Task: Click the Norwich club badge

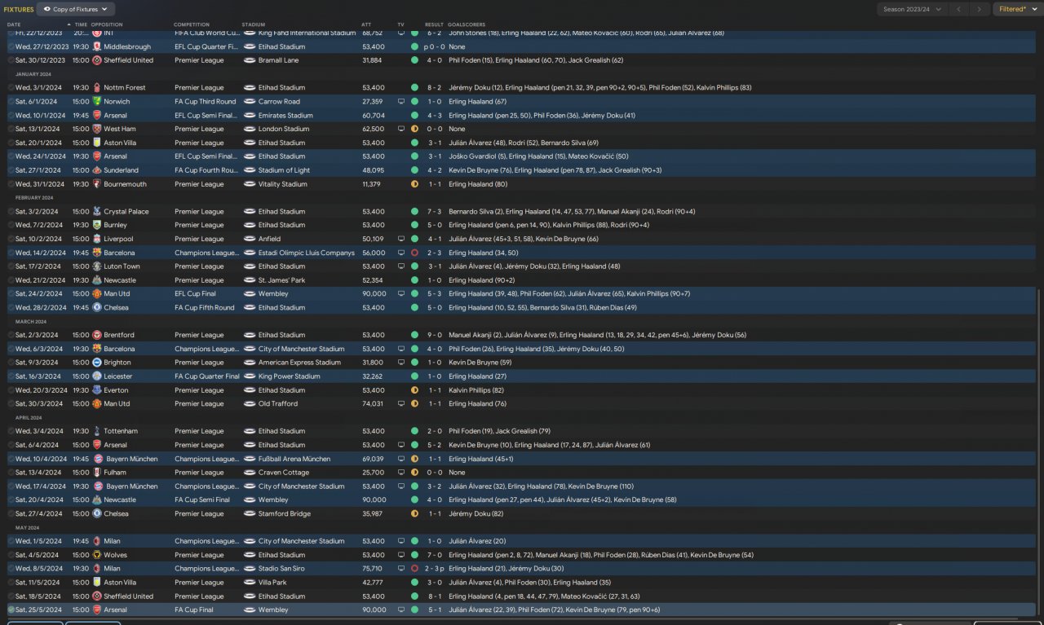Action: pyautogui.click(x=97, y=102)
